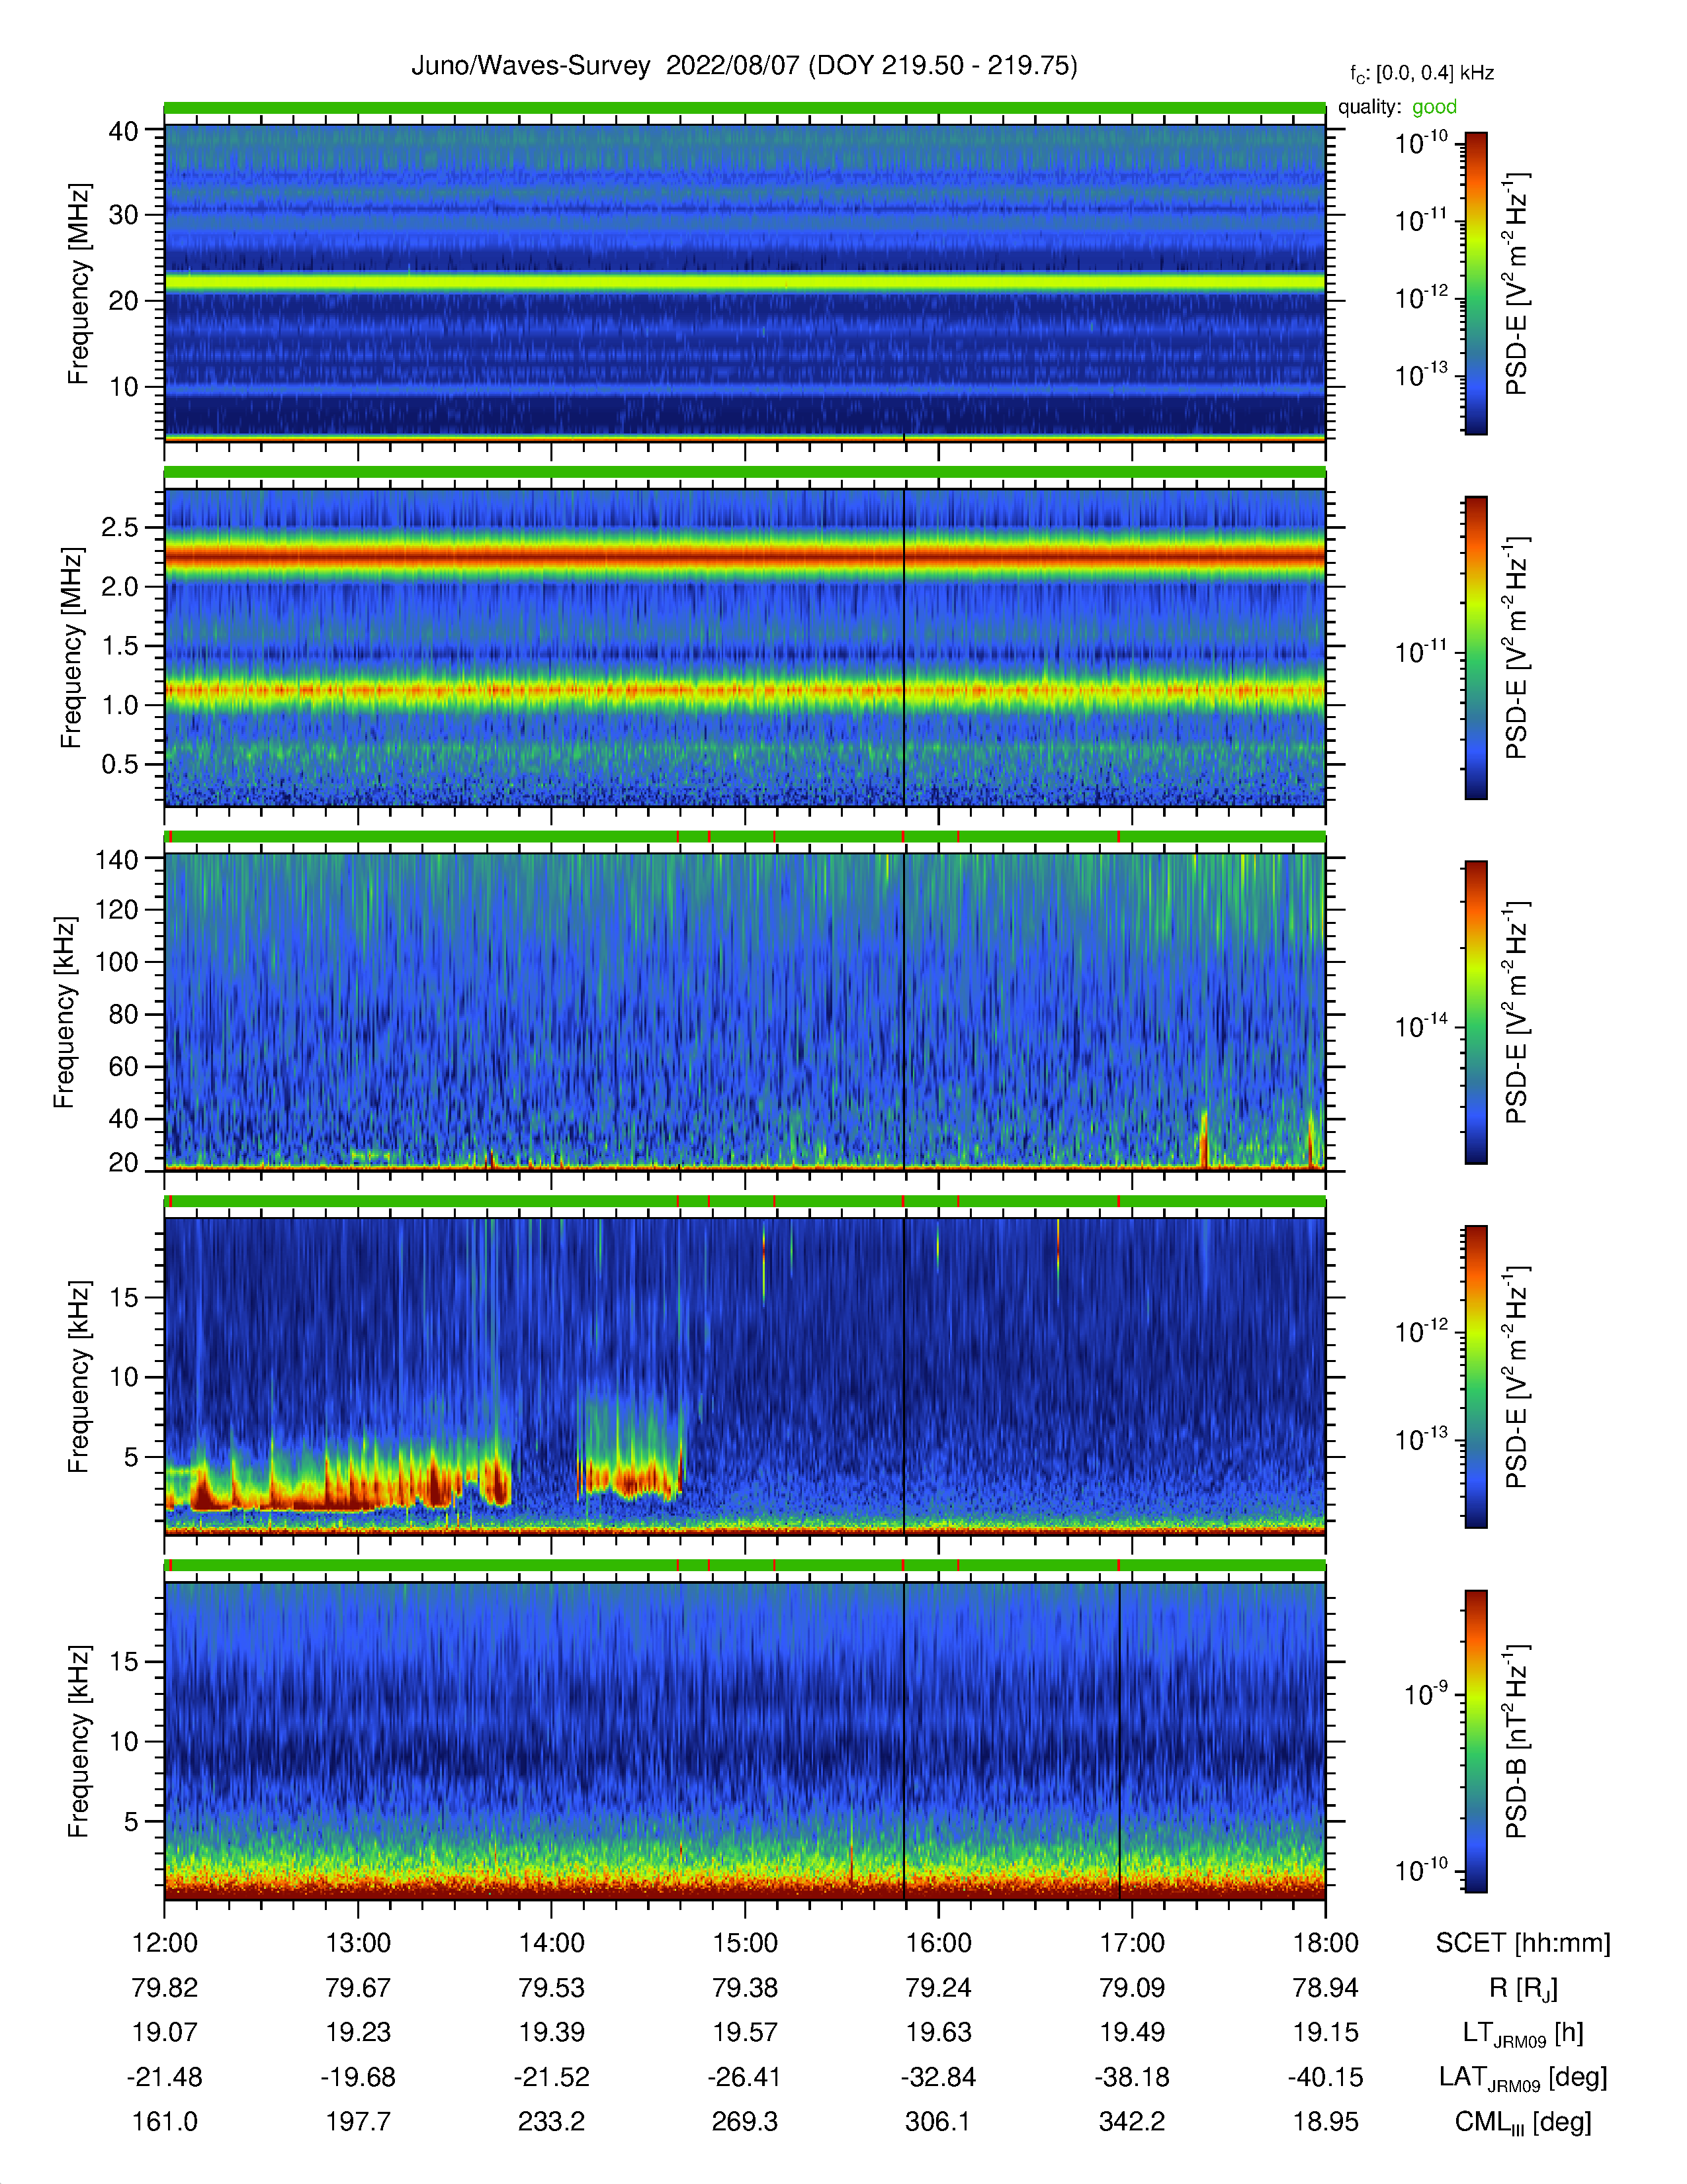1687x2184 pixels.
Task: Click the CML III [deg] row label
Action: (x=1522, y=2121)
